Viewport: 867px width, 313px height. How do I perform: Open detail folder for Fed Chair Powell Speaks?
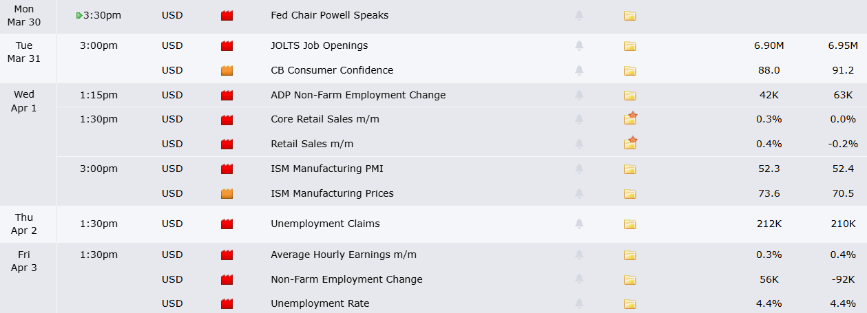pos(629,15)
